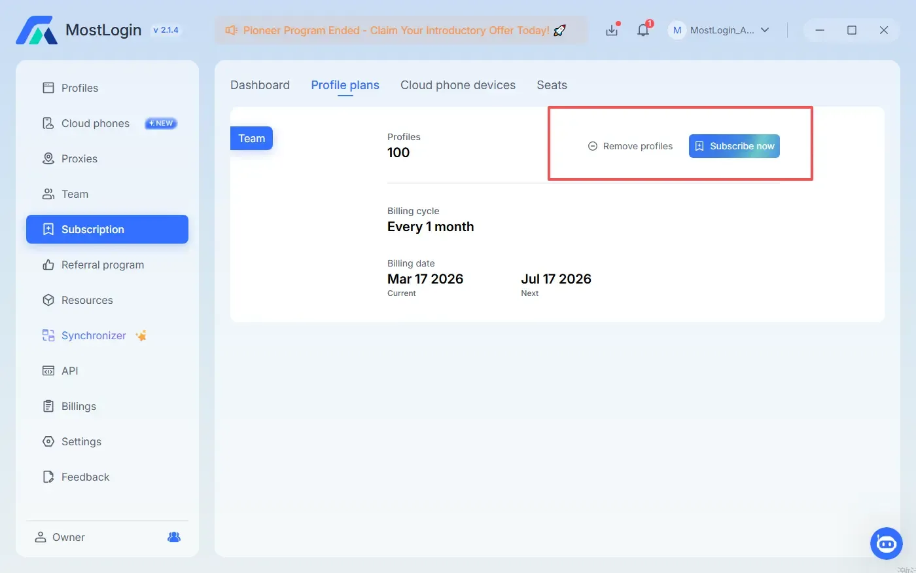Open Settings in the sidebar menu
Viewport: 916px width, 573px height.
tap(107, 441)
